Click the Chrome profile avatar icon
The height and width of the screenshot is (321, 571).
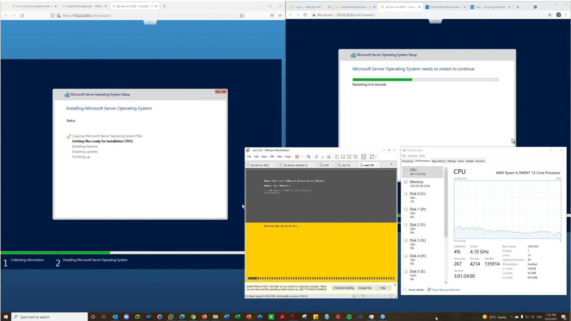click(x=558, y=15)
